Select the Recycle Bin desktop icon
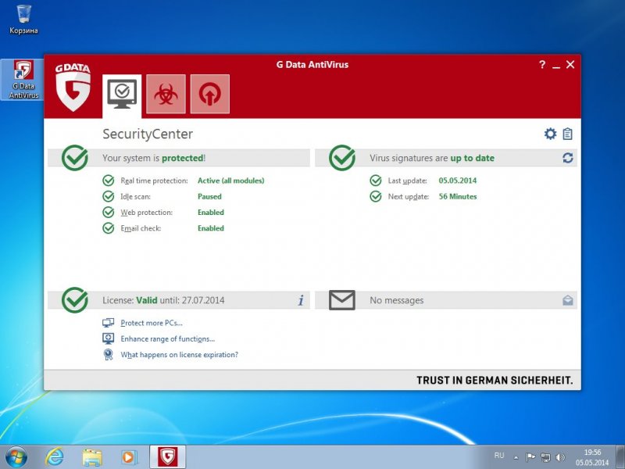Screen dimensions: 625x469 click(23, 19)
